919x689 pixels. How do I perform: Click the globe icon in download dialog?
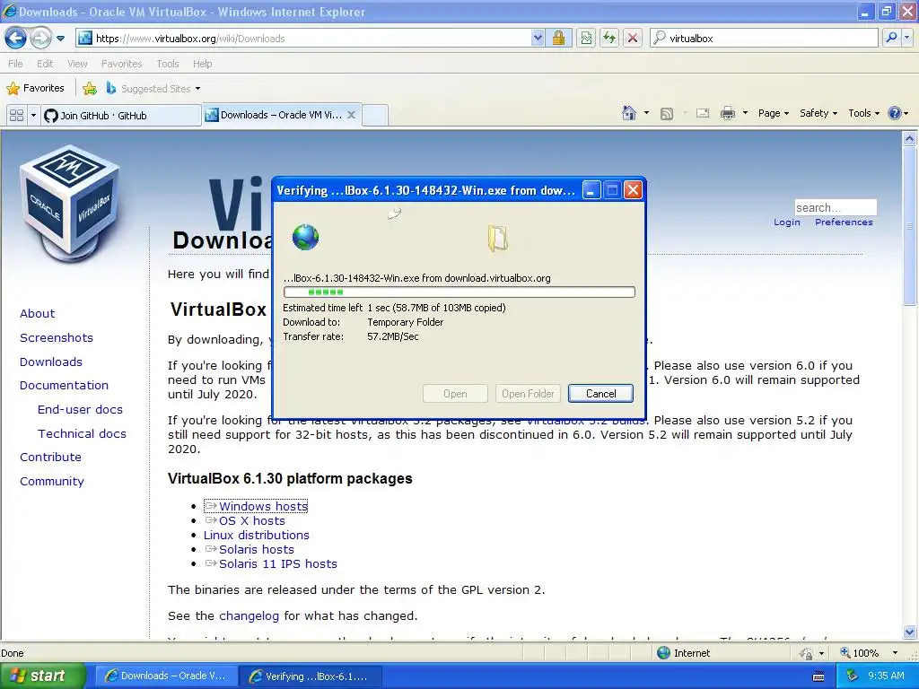[305, 237]
